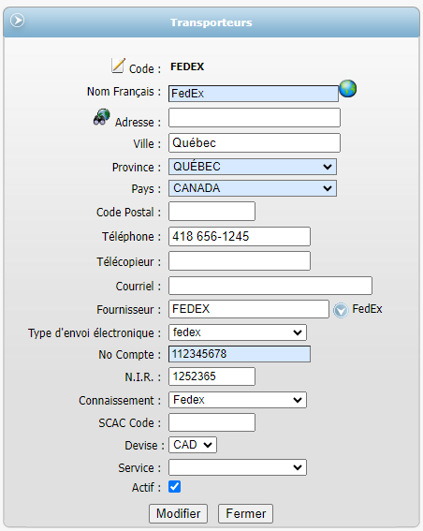The height and width of the screenshot is (531, 423).
Task: Click the globe icon next to Nom Français
Action: [348, 89]
